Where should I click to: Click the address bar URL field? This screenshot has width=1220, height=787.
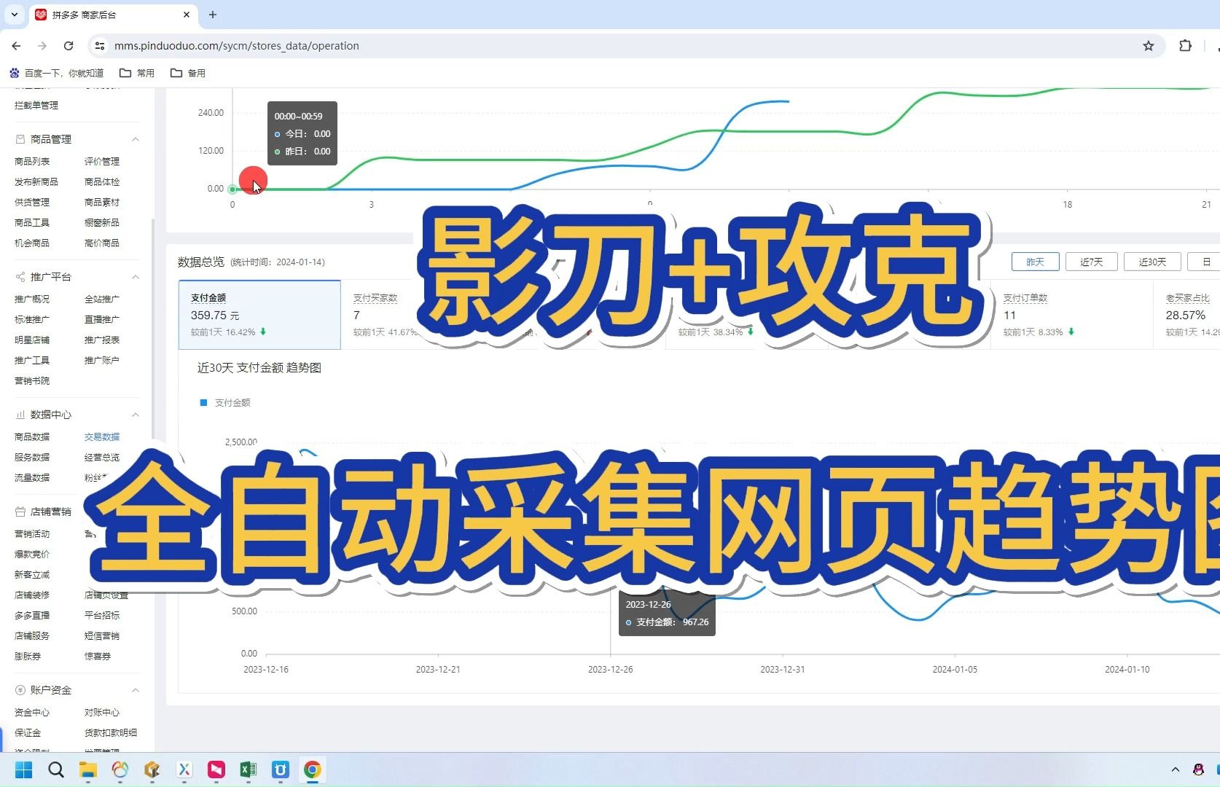tap(627, 46)
